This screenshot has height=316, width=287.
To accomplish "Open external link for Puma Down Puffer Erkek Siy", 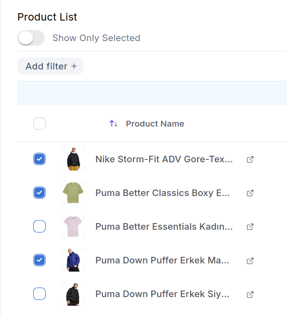I will tap(250, 295).
